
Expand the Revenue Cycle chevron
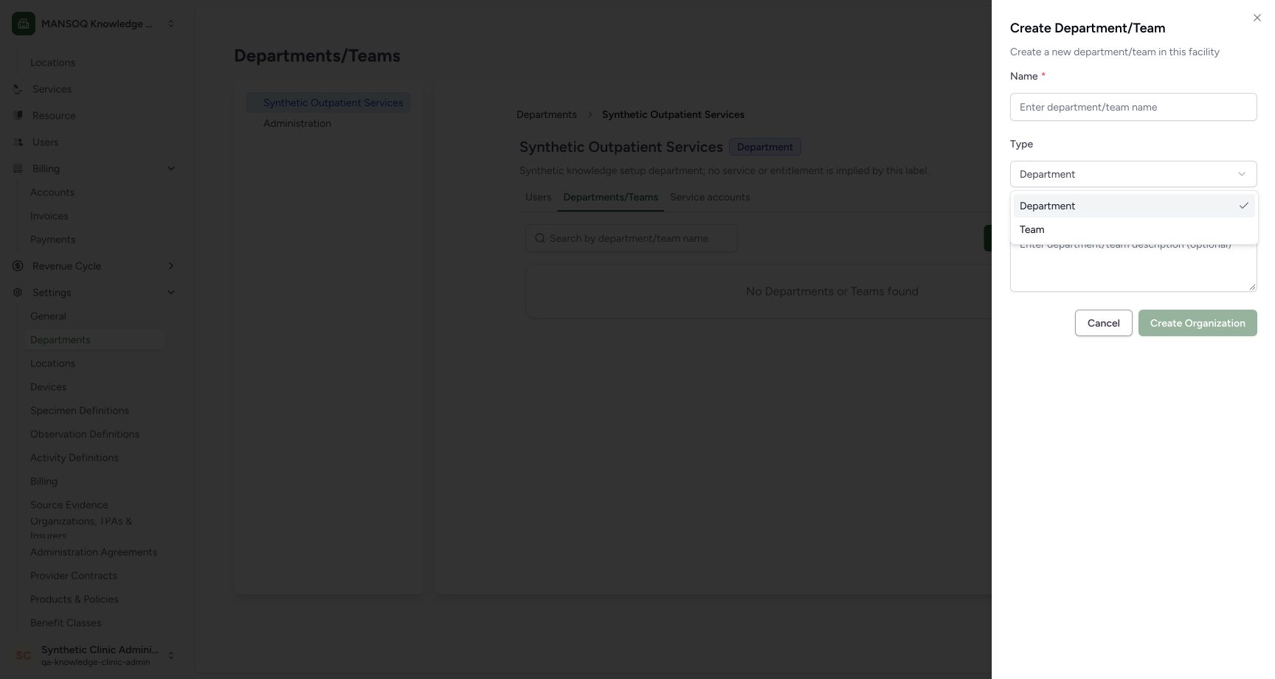tap(171, 266)
